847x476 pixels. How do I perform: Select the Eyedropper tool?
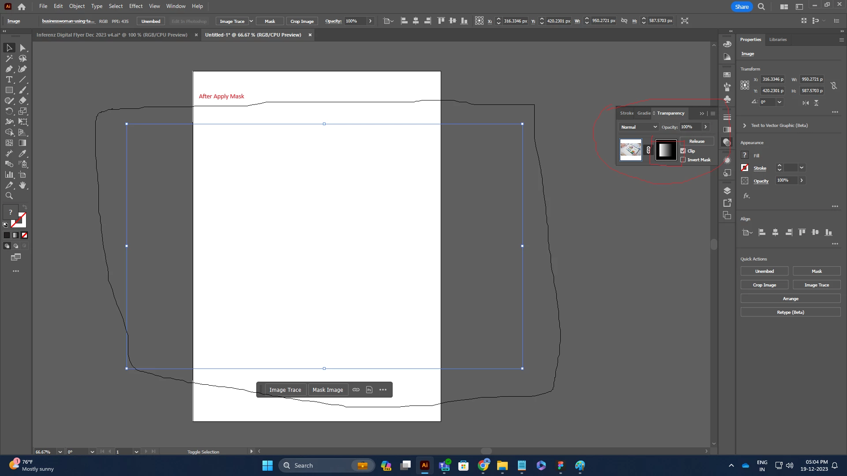click(23, 153)
